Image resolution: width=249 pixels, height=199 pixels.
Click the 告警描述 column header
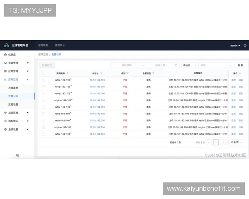(198, 73)
